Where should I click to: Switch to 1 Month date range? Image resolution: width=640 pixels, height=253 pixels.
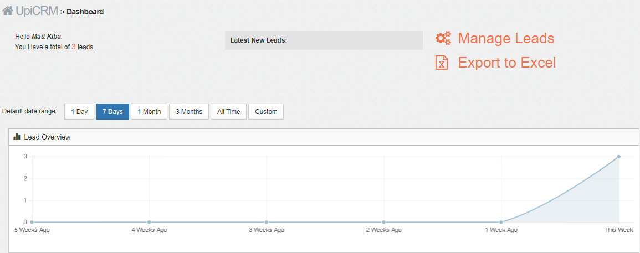click(x=149, y=111)
